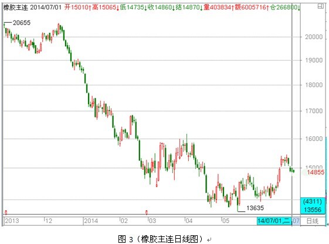Click the red event marker near 2013
Viewport: 329px width, 244px height.
pyautogui.click(x=6, y=212)
